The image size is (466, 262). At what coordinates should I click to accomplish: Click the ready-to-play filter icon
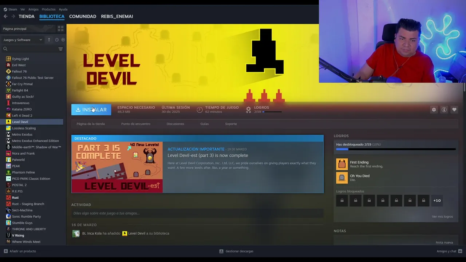pos(63,40)
